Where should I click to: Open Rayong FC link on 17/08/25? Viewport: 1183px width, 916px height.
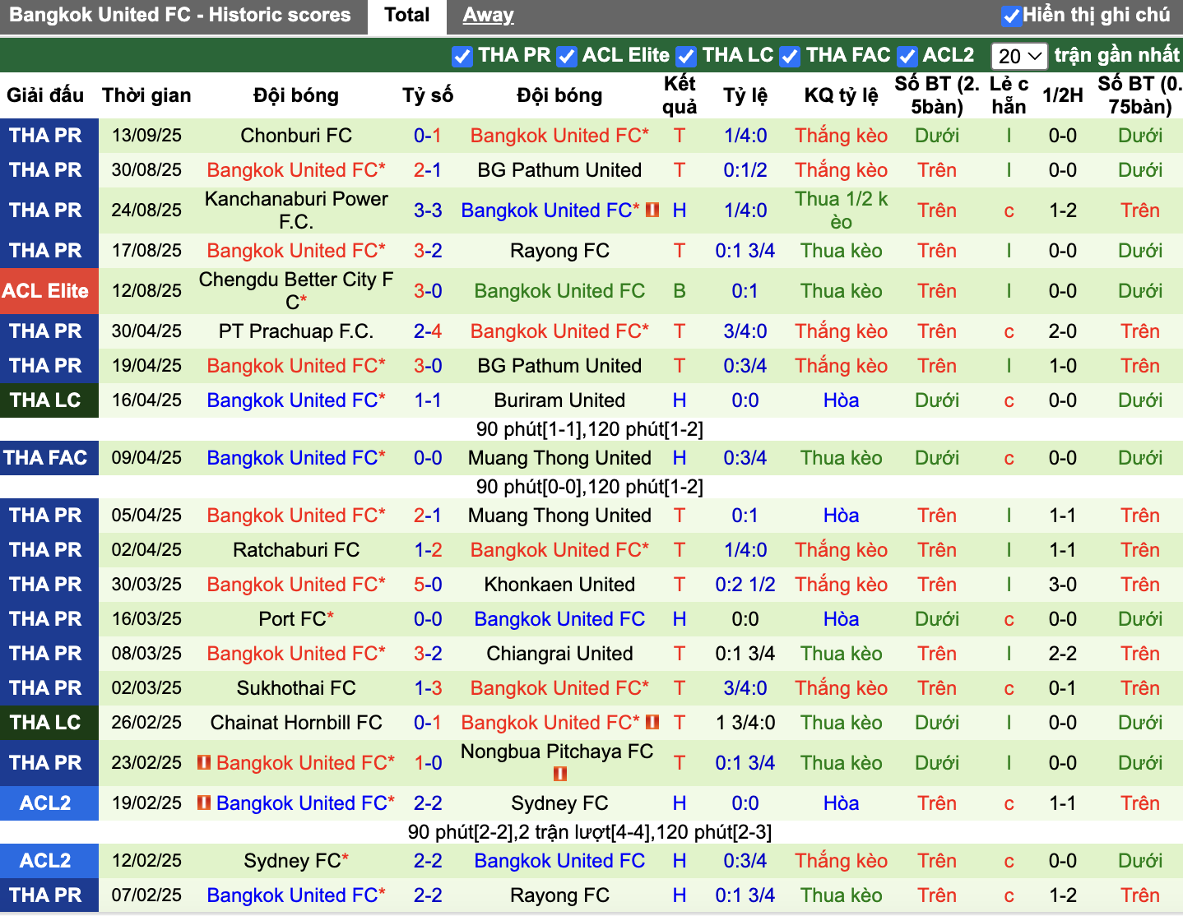tap(559, 251)
